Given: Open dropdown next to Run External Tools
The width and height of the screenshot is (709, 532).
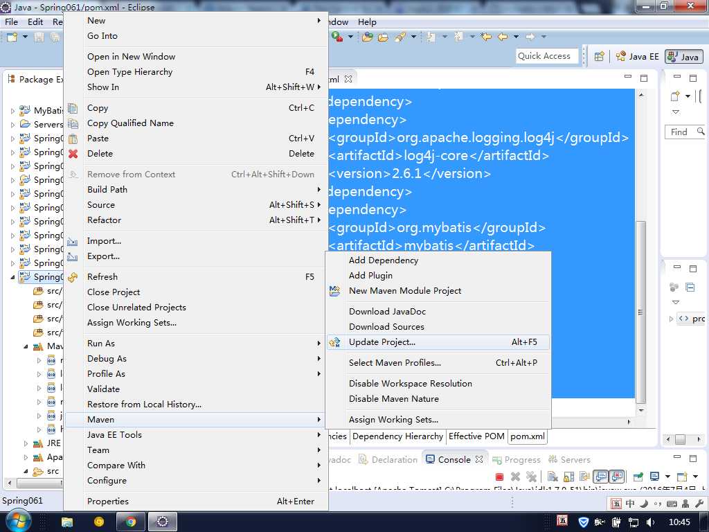Looking at the screenshot, I should [x=350, y=37].
